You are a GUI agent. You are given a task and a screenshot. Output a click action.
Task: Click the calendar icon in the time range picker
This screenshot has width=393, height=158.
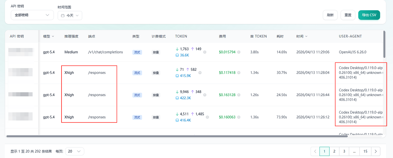[63, 16]
